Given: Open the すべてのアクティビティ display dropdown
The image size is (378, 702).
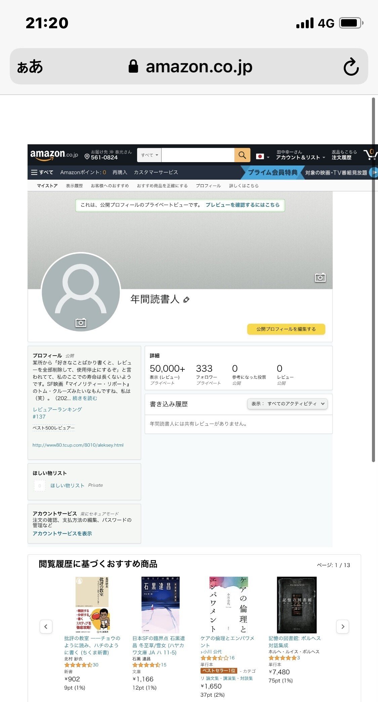Looking at the screenshot, I should point(287,404).
